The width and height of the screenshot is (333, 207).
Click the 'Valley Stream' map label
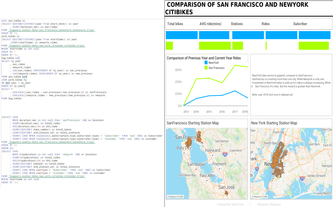point(316,176)
